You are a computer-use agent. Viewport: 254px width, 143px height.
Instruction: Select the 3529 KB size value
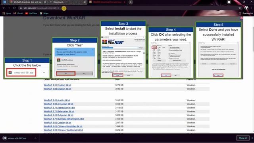tap(119, 130)
